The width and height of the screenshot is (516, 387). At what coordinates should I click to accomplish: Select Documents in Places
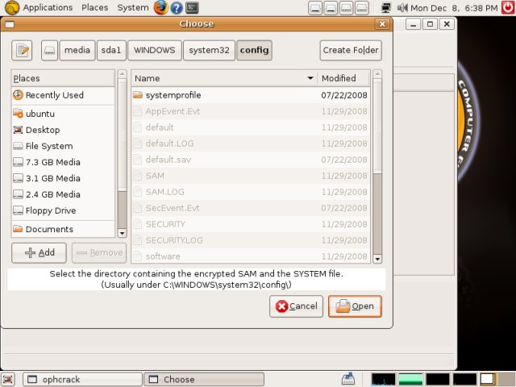(x=63, y=229)
